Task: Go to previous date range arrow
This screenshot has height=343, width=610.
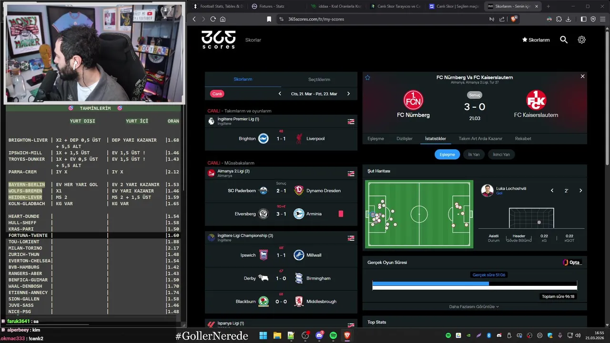Action: click(x=280, y=94)
